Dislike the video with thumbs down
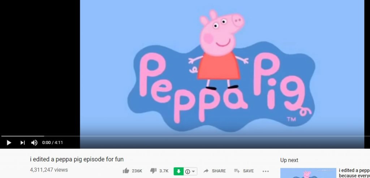 tap(153, 171)
